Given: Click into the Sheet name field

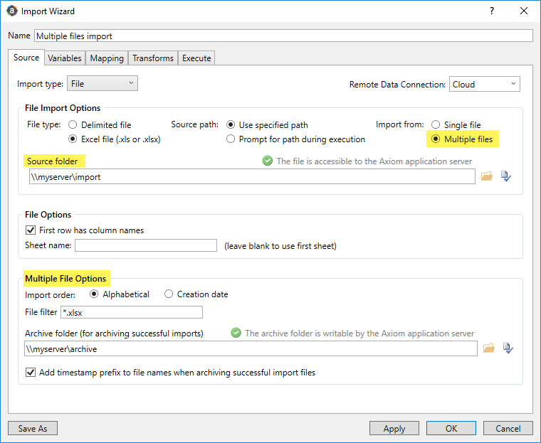Looking at the screenshot, I should [146, 245].
